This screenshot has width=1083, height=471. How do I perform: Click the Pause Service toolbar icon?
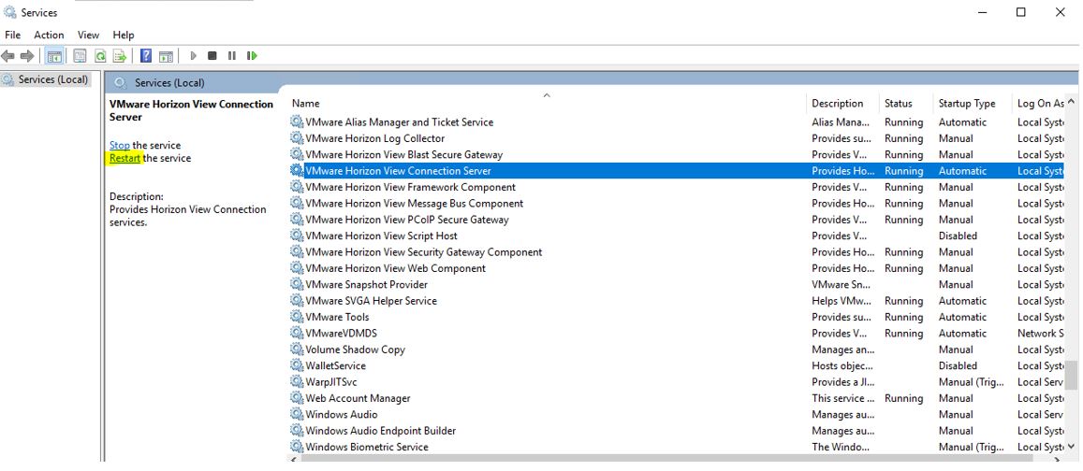[x=232, y=56]
